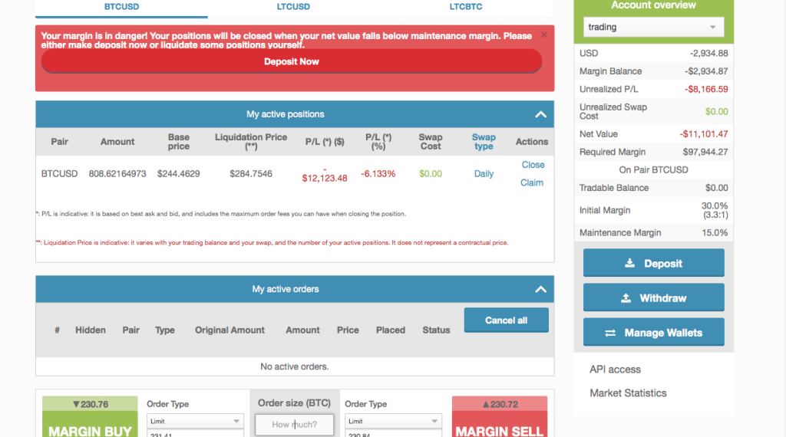Click the Maintenance Margin 15.0% value
786x437 pixels.
click(x=715, y=233)
